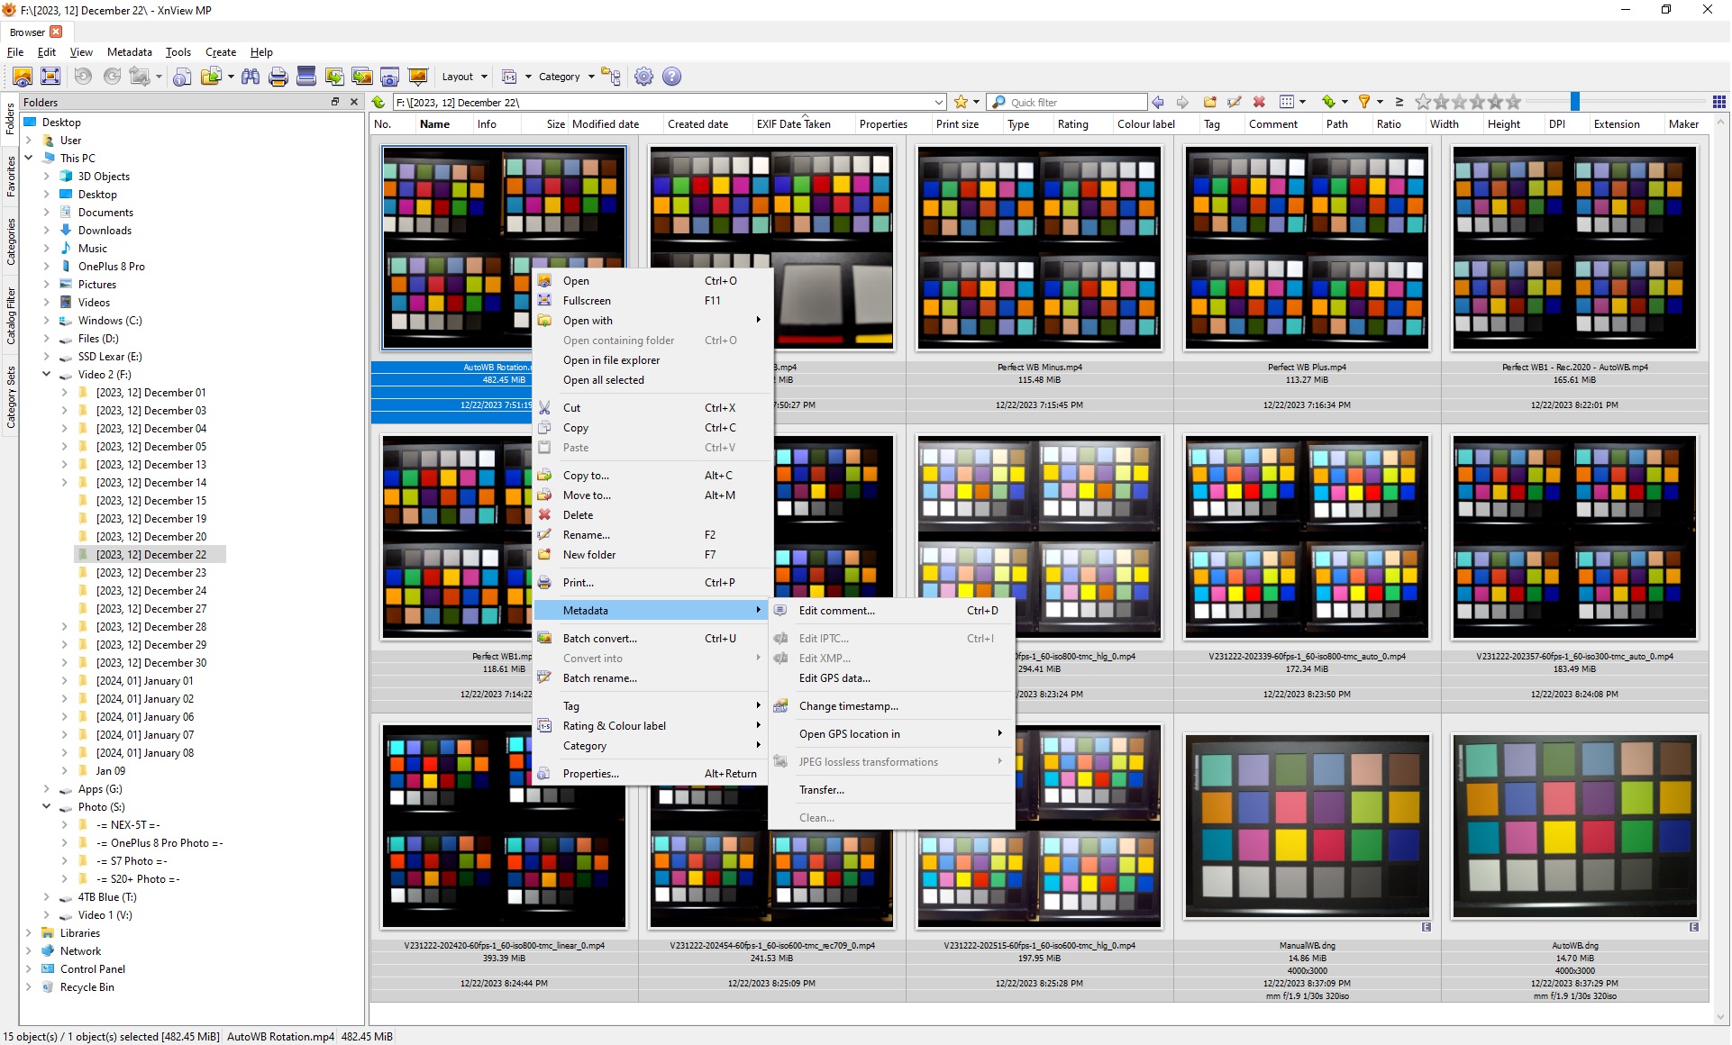Toggle floating of the Folders panel

[x=335, y=102]
